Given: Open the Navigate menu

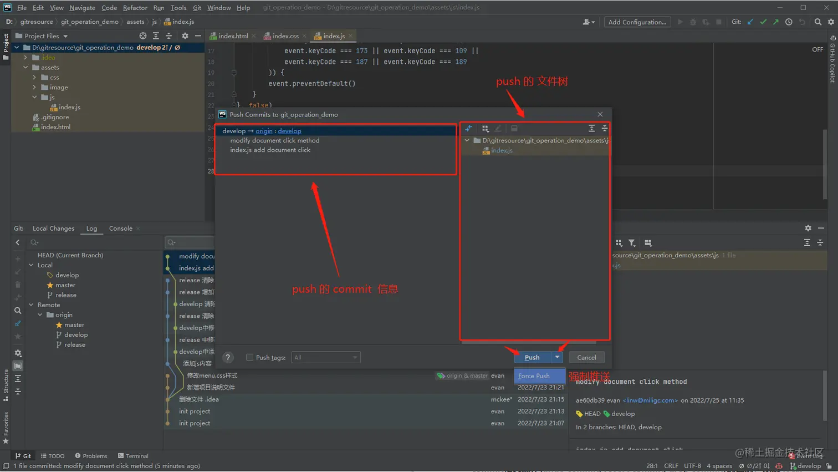Looking at the screenshot, I should tap(82, 8).
